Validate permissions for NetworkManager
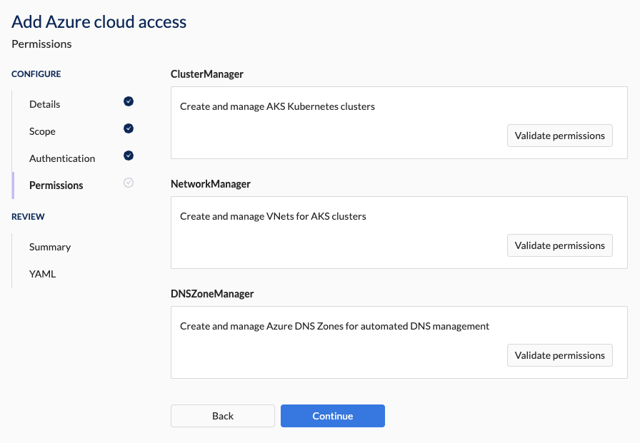The image size is (640, 443). pos(559,245)
